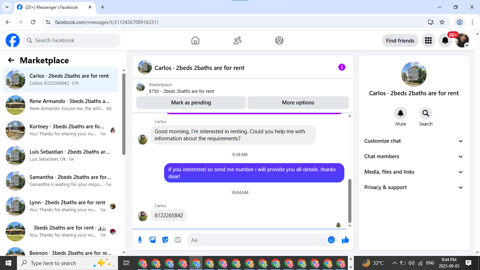
Task: Open the Windows Start menu
Action: [x=8, y=263]
